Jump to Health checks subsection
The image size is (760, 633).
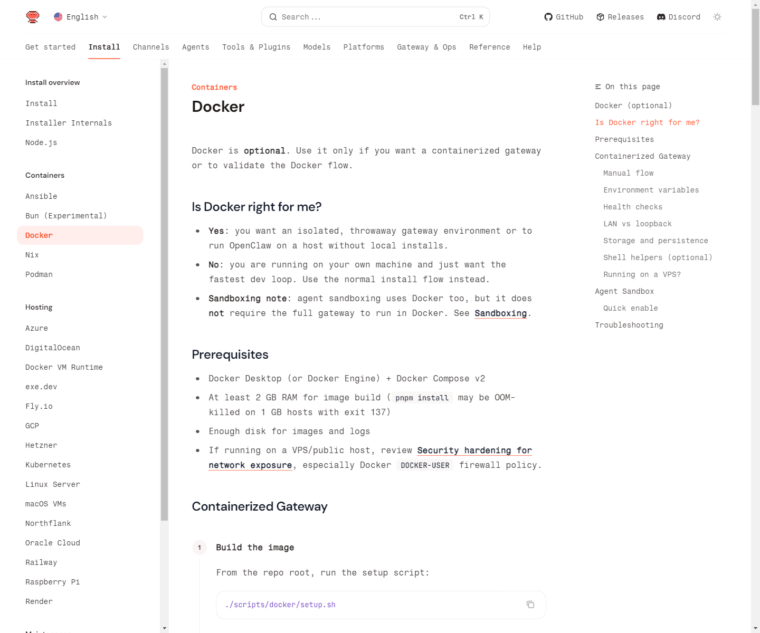click(633, 207)
